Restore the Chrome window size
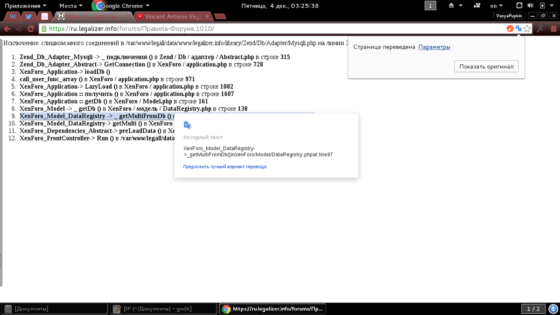Screen dimensions: 560x315 point(543,15)
